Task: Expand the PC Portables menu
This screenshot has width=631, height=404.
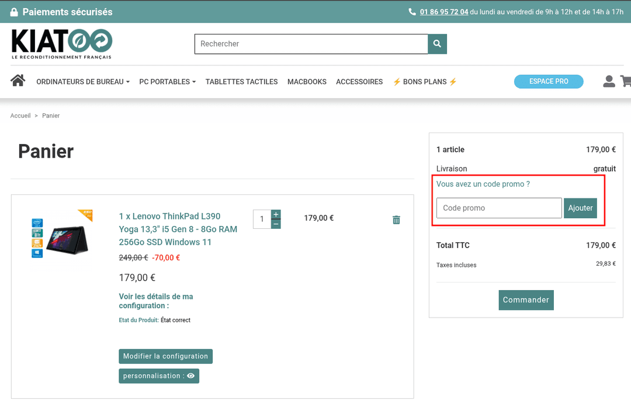Action: pyautogui.click(x=168, y=82)
